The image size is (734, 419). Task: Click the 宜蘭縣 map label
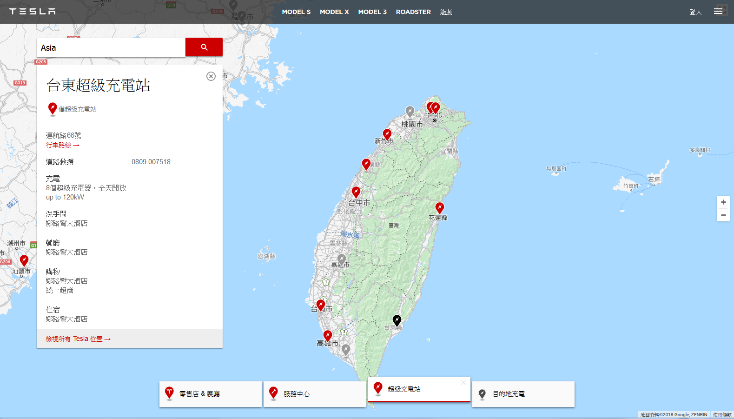450,151
